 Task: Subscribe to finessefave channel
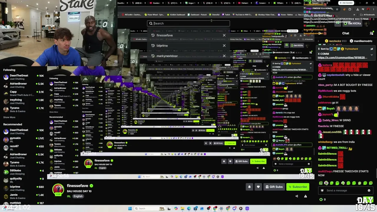298,187
